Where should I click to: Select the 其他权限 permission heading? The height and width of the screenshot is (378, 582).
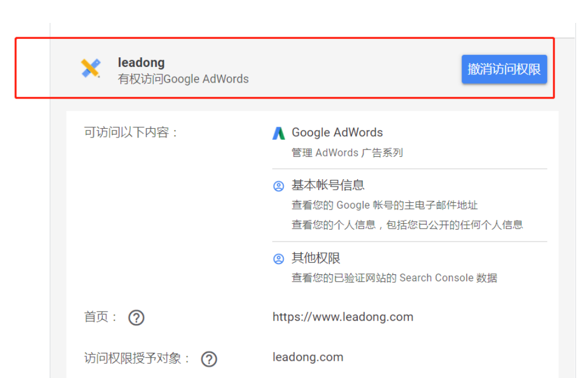coord(316,258)
